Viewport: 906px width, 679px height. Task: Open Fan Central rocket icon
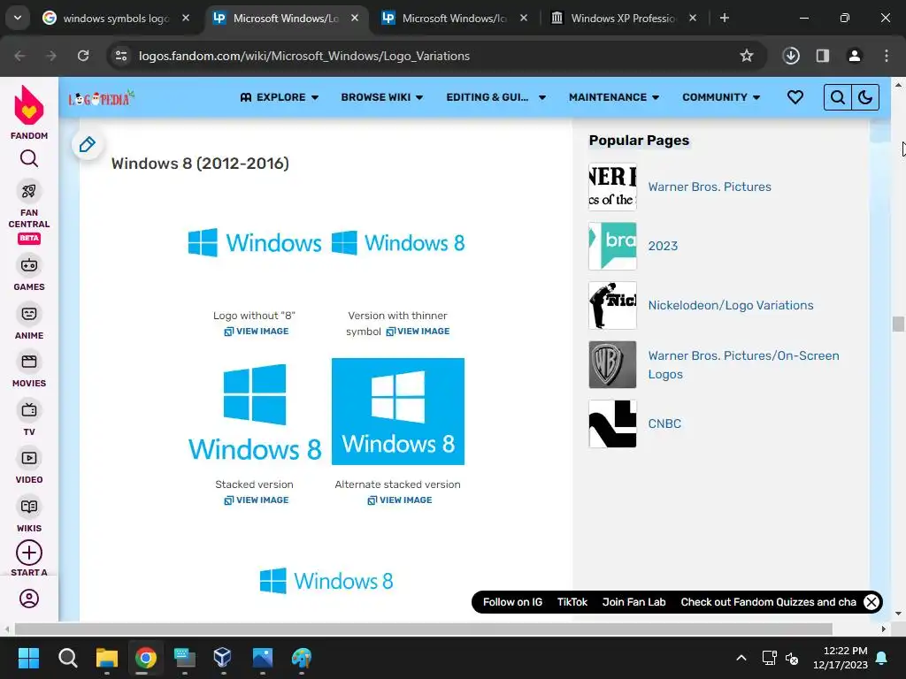tap(29, 191)
